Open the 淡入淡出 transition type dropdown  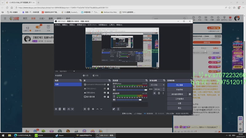[x=157, y=85]
